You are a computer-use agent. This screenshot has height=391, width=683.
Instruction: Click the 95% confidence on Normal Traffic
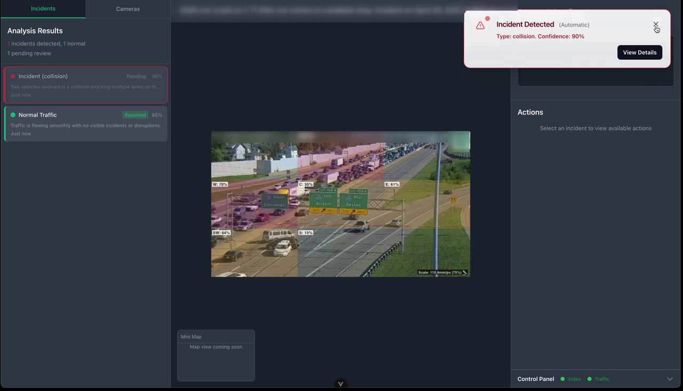157,115
